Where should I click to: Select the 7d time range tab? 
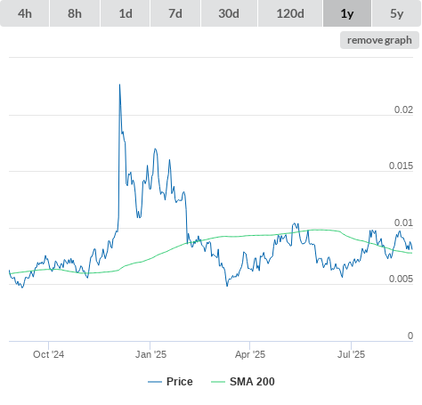pos(175,13)
